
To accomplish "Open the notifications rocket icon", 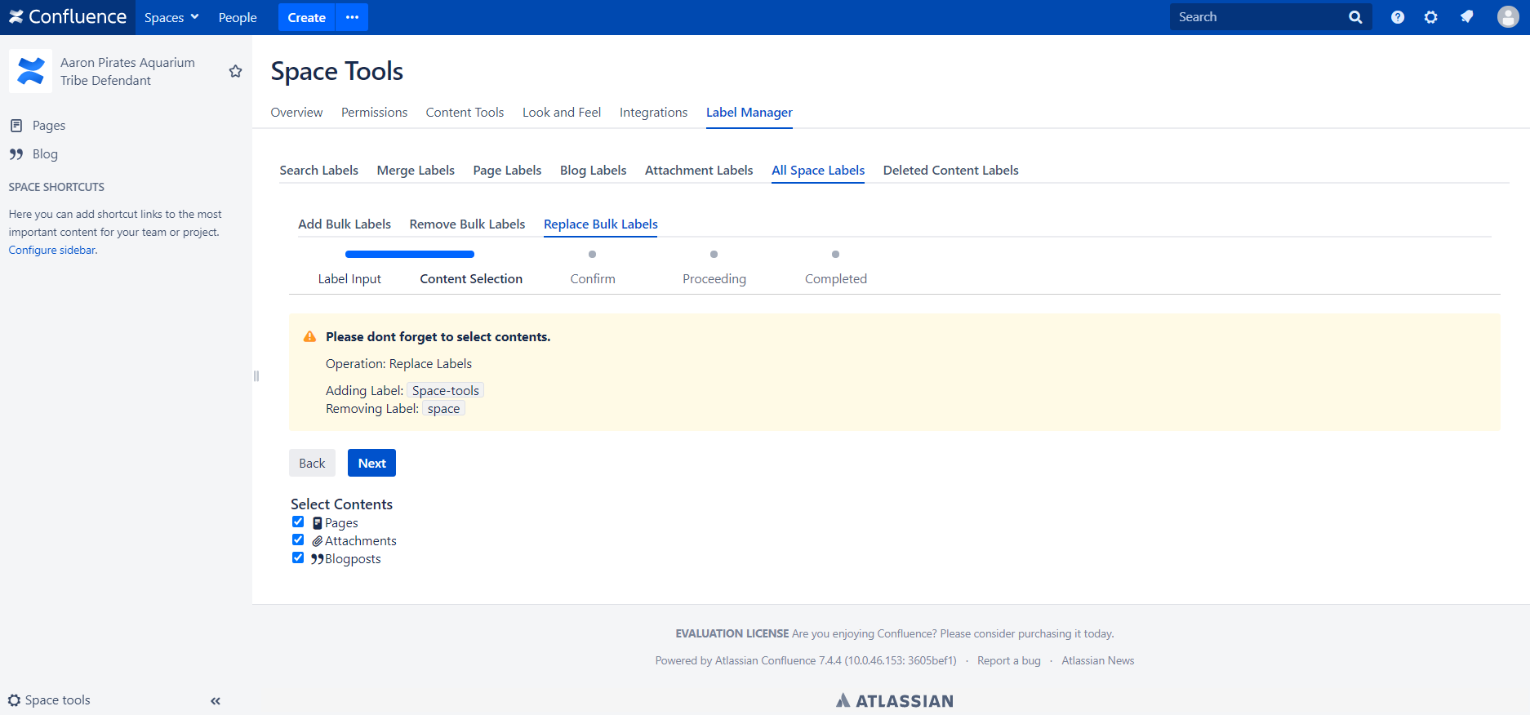I will (1467, 17).
